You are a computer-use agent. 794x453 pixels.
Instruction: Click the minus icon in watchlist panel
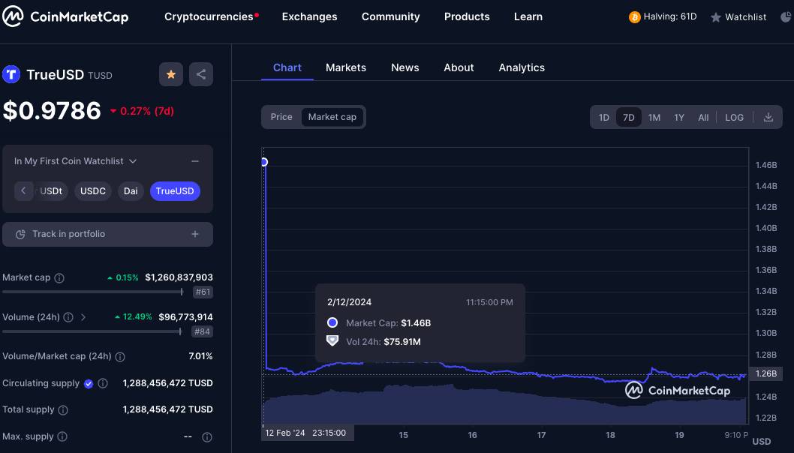(x=195, y=161)
